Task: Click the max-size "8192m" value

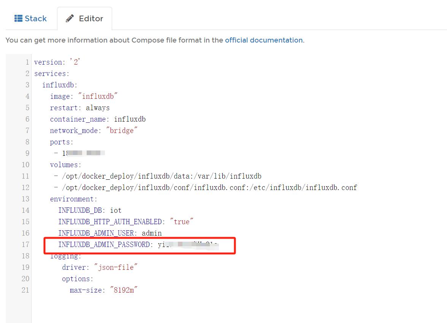Action: click(x=123, y=290)
